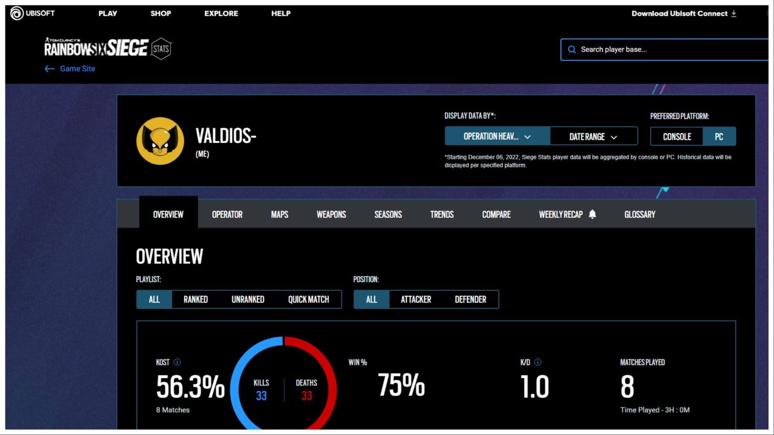Viewport: 774px width, 435px height.
Task: Open the Weapons stats tab
Action: click(x=331, y=214)
